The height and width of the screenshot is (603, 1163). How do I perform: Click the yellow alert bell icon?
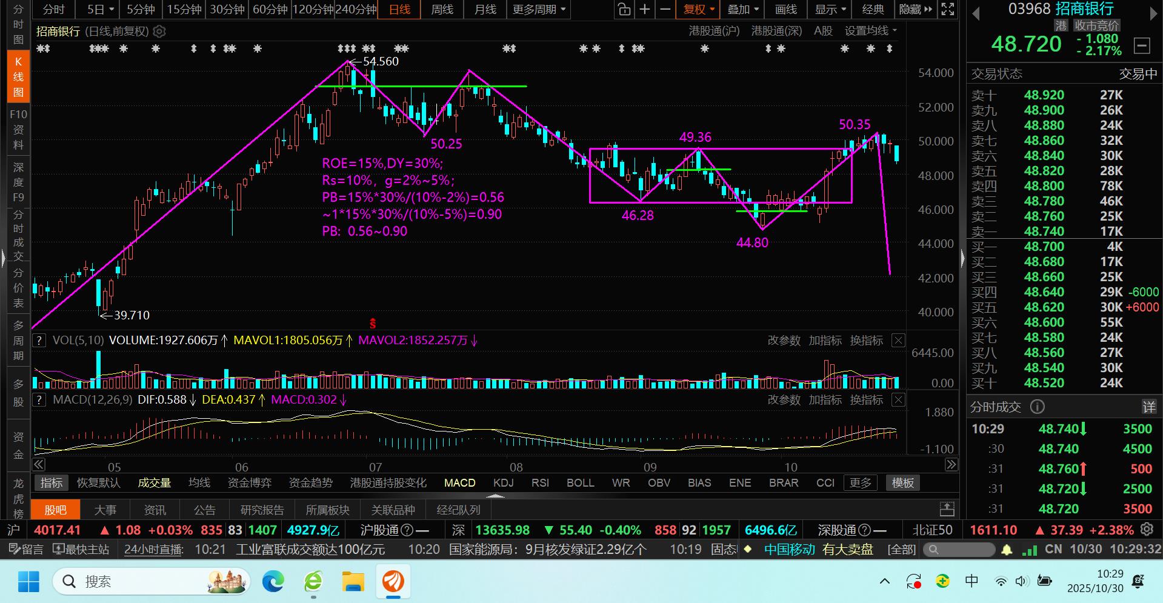[1007, 550]
